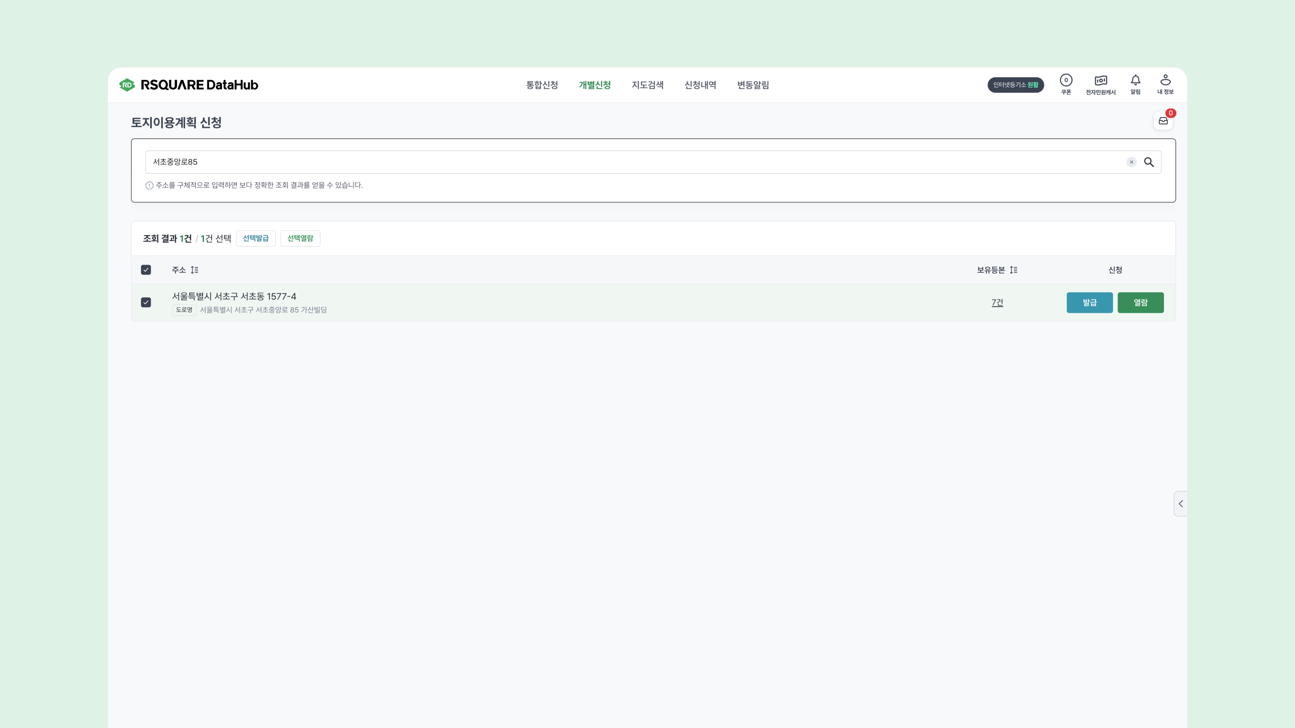Sort results by 보유등본 column
This screenshot has width=1295, height=728.
pyautogui.click(x=1013, y=270)
